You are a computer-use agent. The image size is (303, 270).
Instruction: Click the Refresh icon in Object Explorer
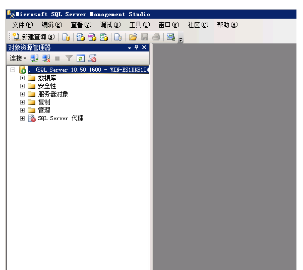point(81,58)
